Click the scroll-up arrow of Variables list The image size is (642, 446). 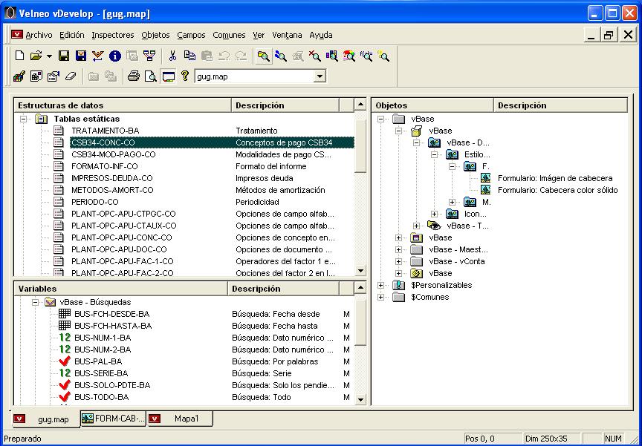point(360,288)
